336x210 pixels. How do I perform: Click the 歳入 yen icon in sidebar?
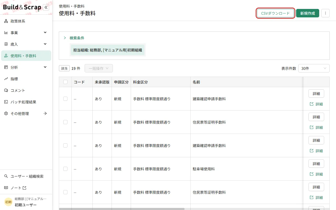pos(6,44)
